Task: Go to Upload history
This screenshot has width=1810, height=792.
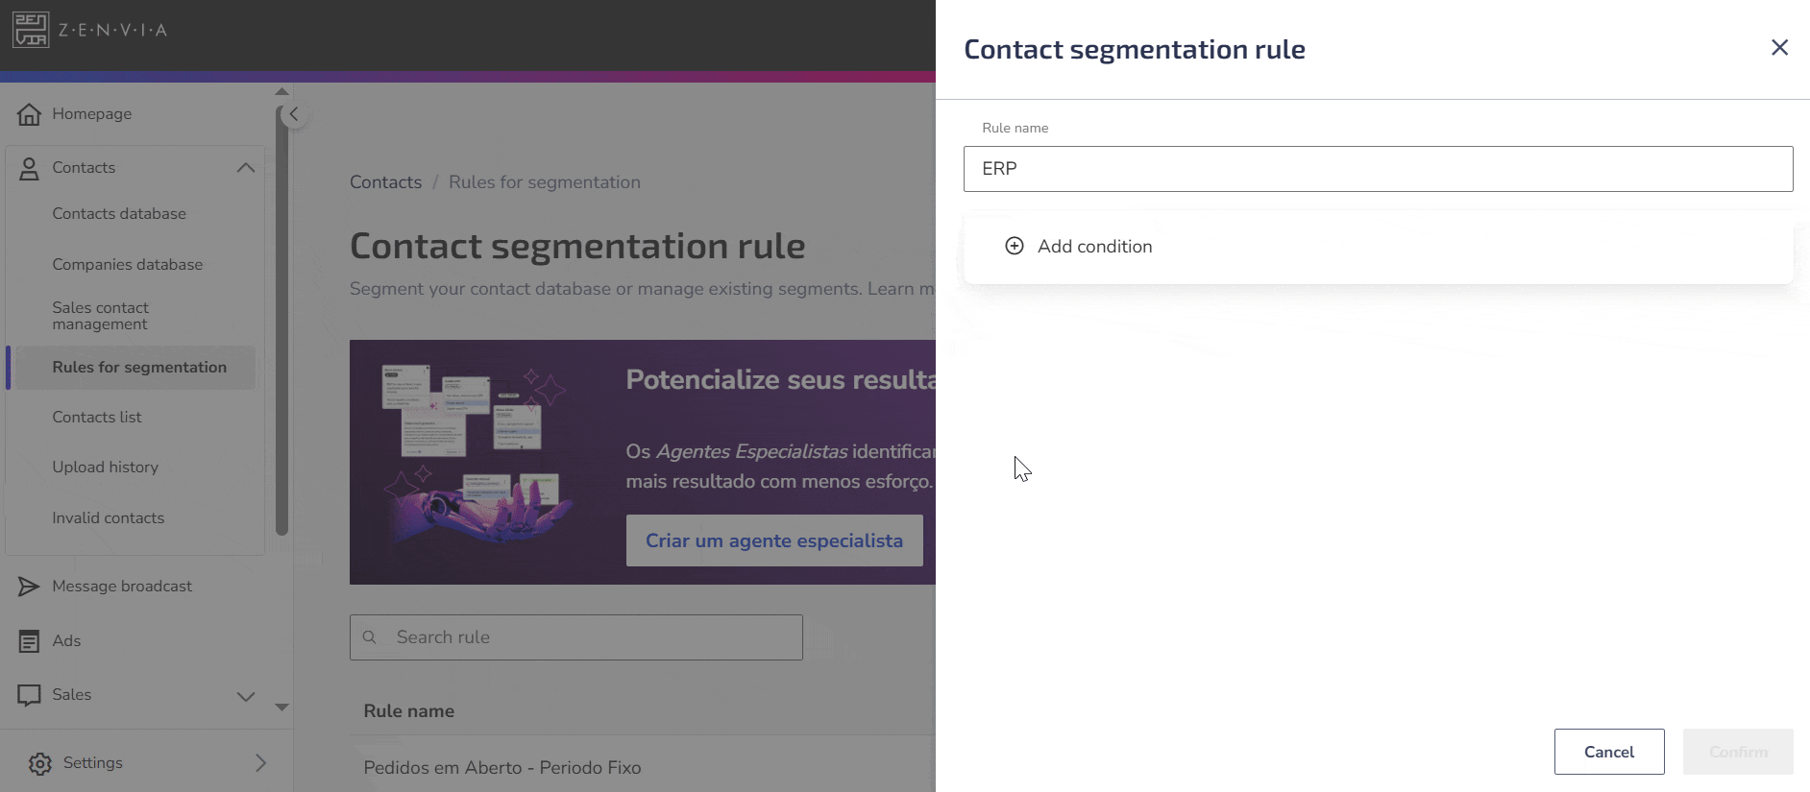Action: click(x=106, y=468)
